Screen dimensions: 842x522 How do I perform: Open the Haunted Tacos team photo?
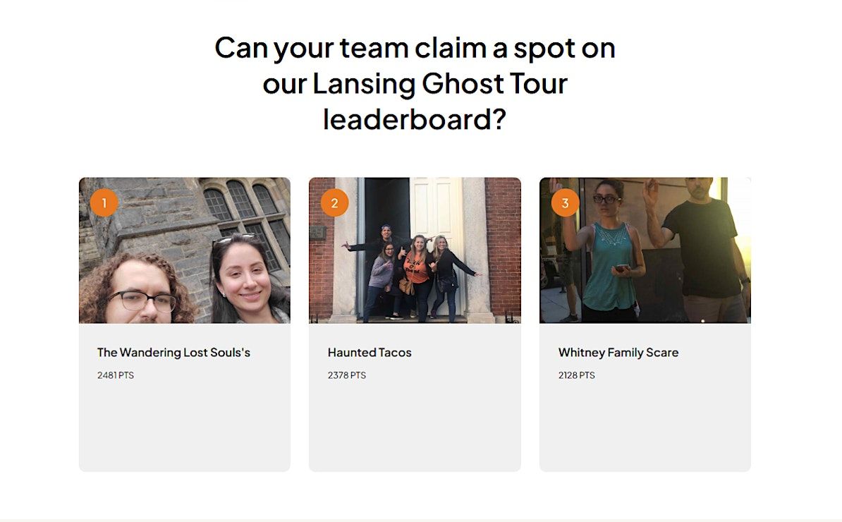point(415,250)
